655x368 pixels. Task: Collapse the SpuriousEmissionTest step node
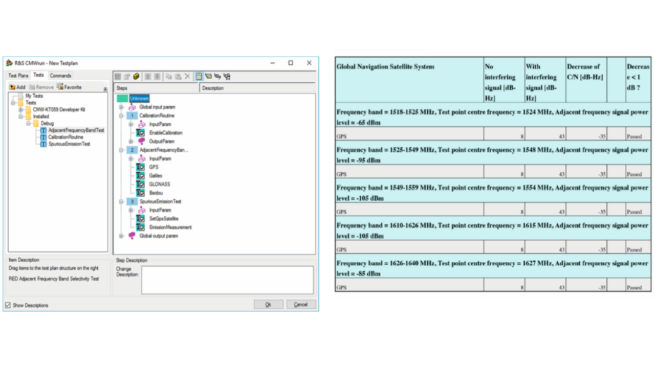coord(121,201)
